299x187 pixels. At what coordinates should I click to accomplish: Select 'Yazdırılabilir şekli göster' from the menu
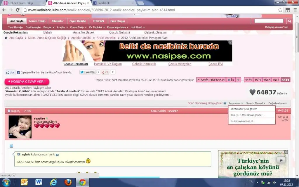(244, 109)
